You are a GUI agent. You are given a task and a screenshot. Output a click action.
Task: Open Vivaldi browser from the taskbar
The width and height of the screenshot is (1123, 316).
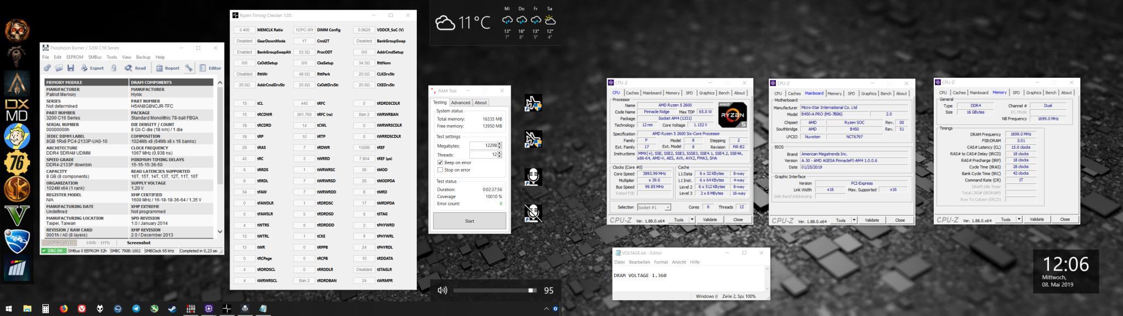(x=82, y=309)
